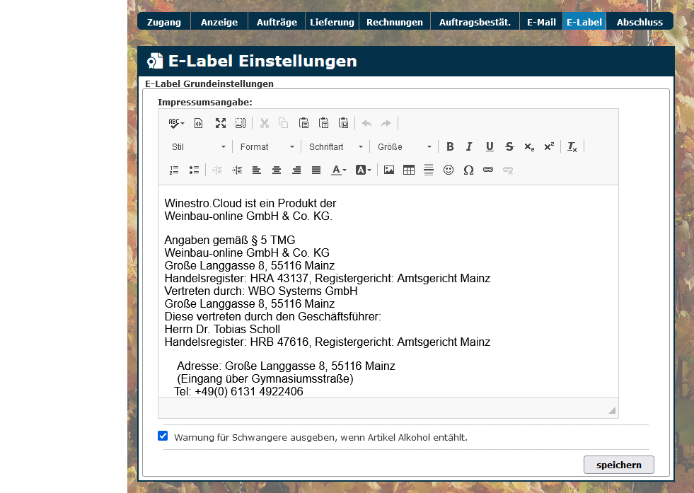Center-align the text

click(277, 170)
